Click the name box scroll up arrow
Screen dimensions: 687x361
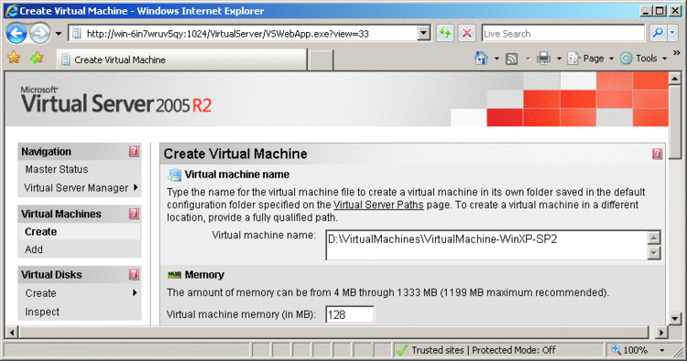point(654,238)
